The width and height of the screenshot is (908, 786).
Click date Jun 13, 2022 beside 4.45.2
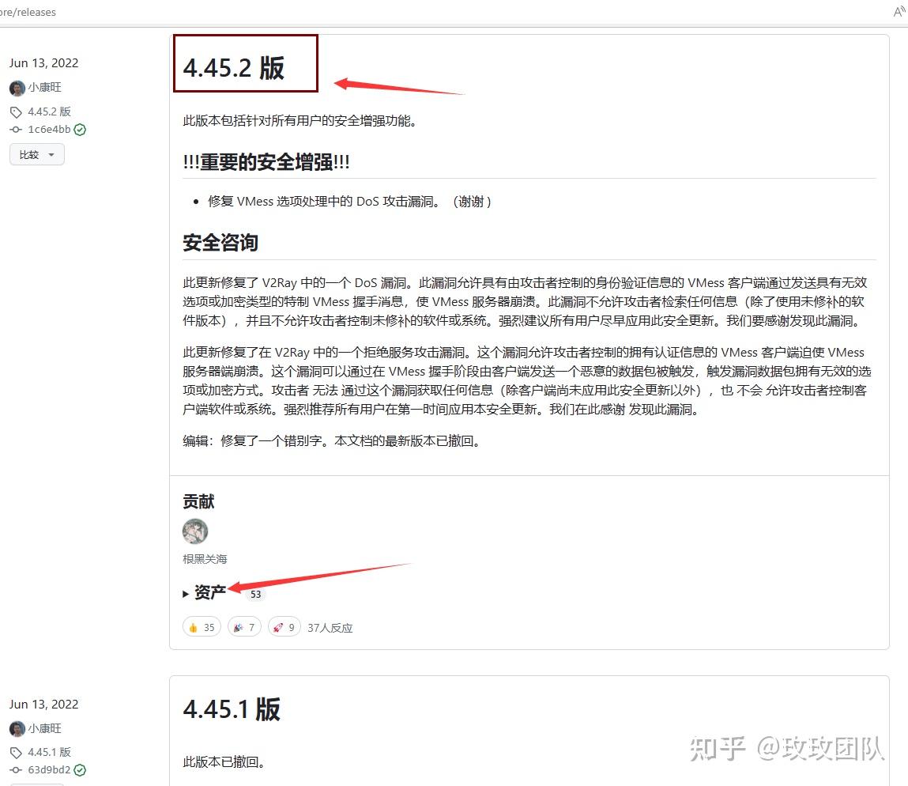pos(44,63)
